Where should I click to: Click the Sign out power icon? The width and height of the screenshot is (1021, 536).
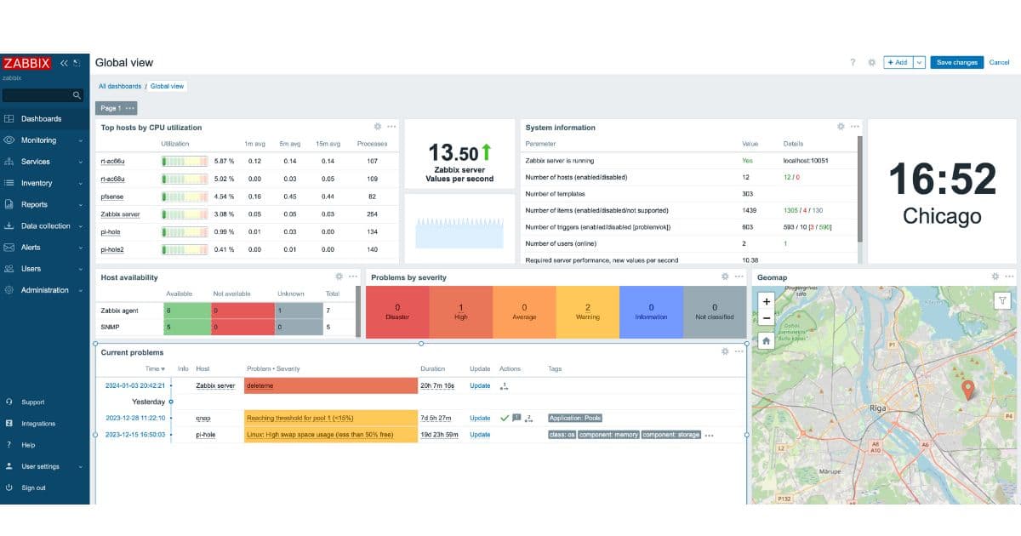[9, 488]
